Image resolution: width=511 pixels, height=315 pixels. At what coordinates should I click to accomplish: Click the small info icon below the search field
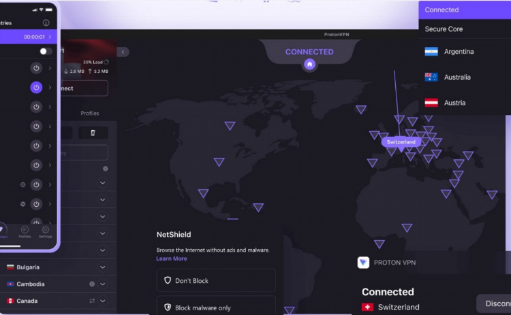(x=105, y=169)
